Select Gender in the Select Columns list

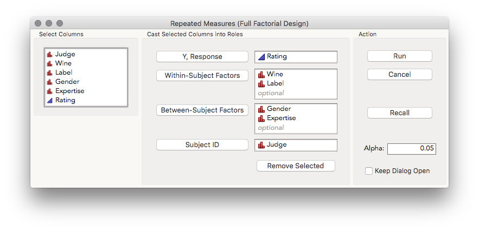coord(86,82)
